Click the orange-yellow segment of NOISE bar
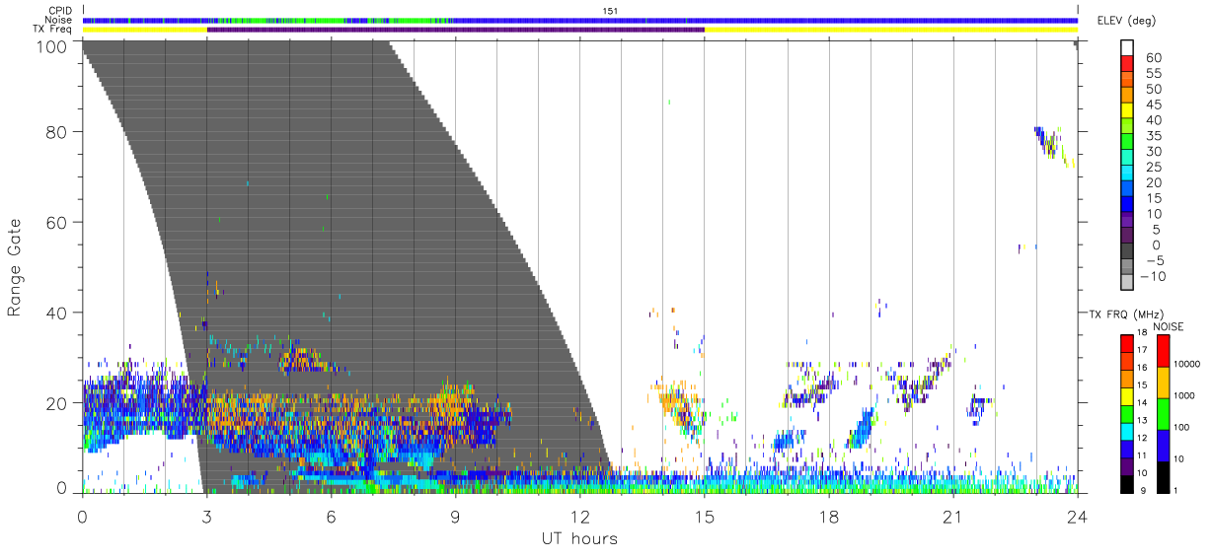The height and width of the screenshot is (559, 1212). (1164, 383)
